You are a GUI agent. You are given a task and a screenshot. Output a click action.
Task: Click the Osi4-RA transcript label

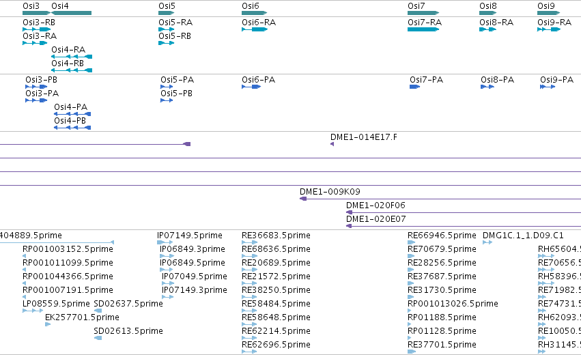pyautogui.click(x=68, y=50)
